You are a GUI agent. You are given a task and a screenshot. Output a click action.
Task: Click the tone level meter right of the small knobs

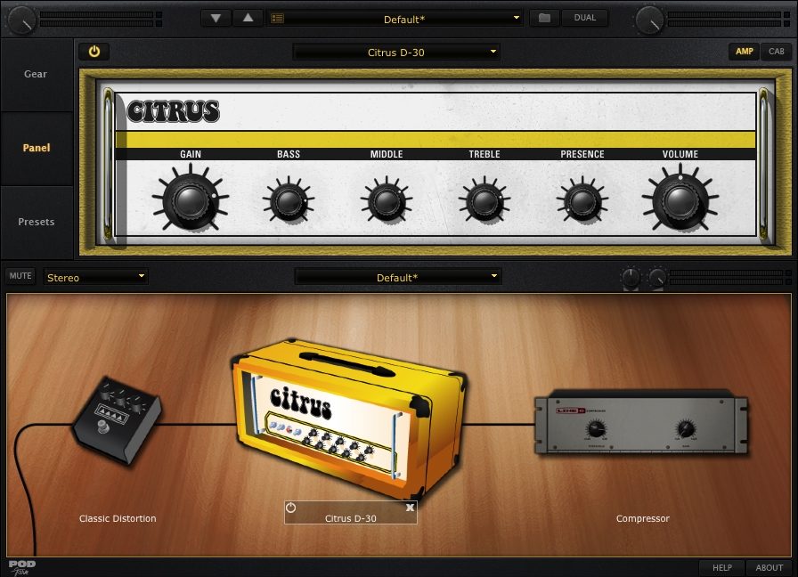[x=730, y=277]
